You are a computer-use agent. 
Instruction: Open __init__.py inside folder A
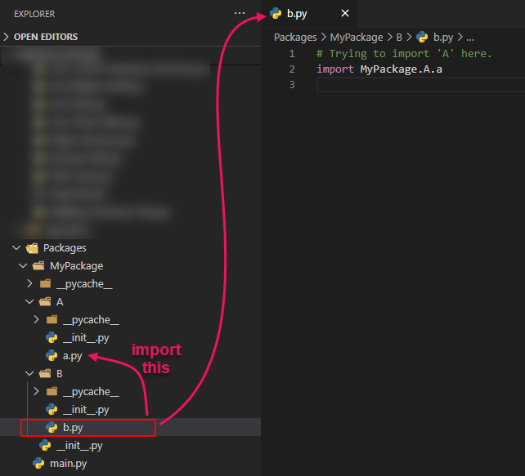[x=86, y=338]
